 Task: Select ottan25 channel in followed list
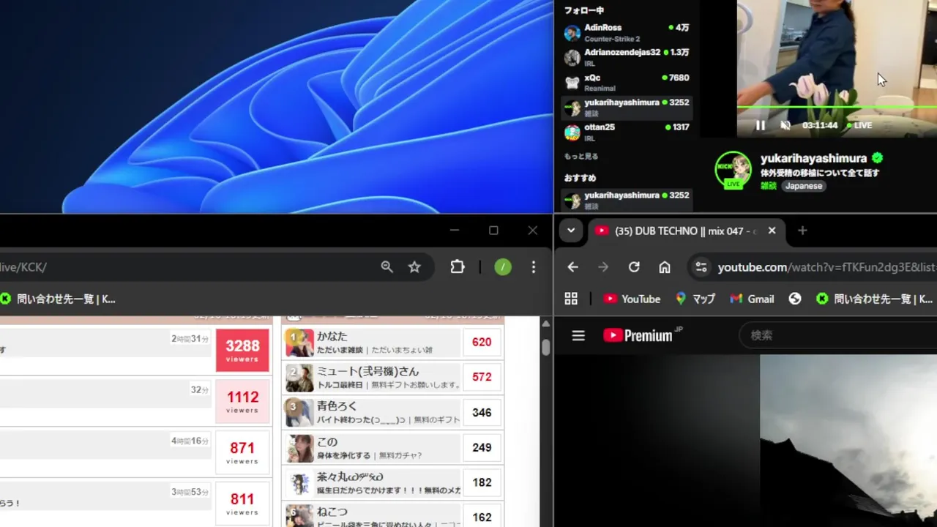point(627,132)
